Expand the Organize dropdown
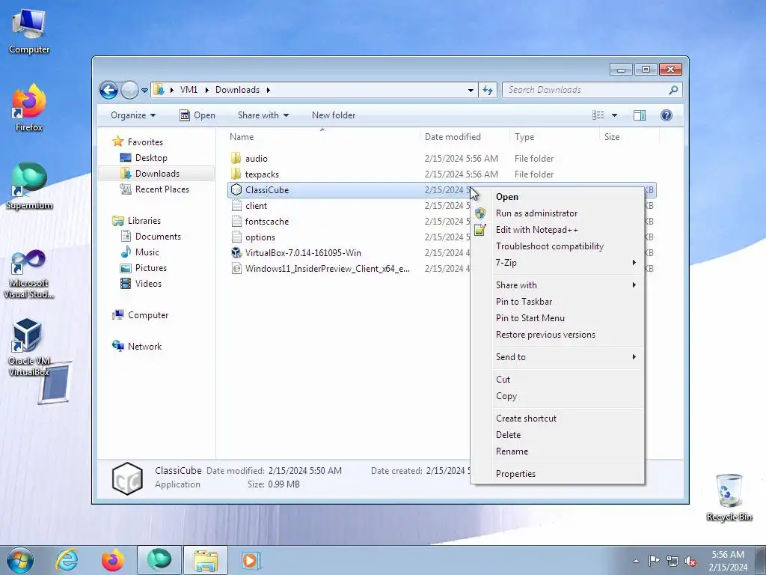Screen dimensions: 766x575 pyautogui.click(x=133, y=115)
